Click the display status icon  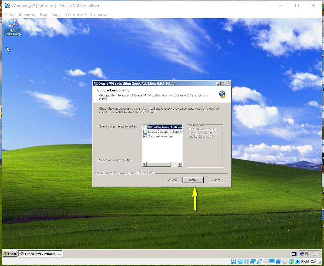coord(272,261)
